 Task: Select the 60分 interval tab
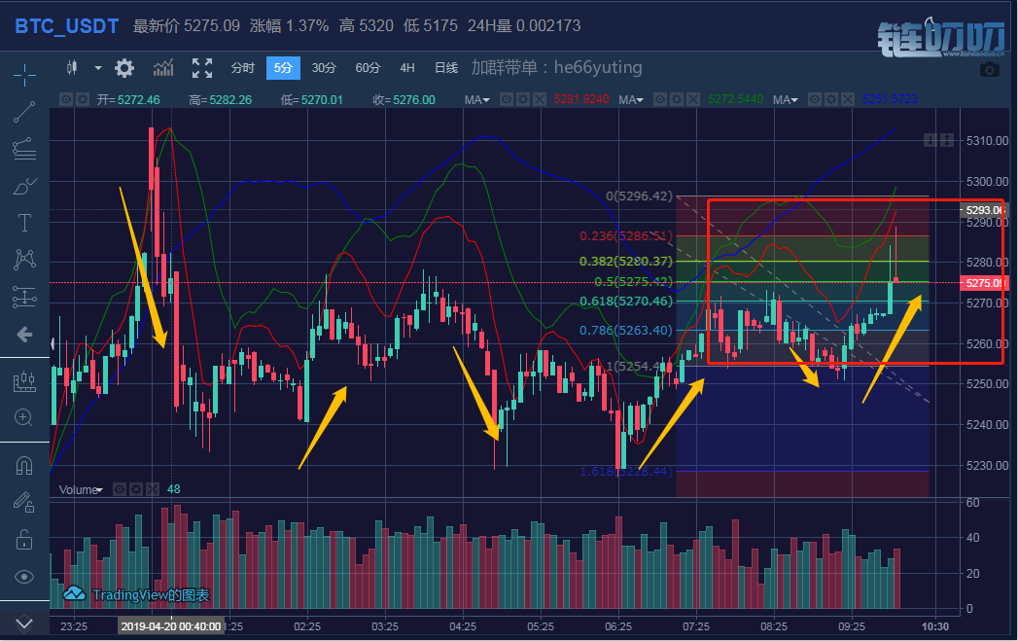tap(368, 67)
